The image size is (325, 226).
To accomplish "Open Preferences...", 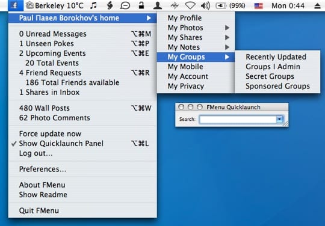I will pyautogui.click(x=82, y=169).
